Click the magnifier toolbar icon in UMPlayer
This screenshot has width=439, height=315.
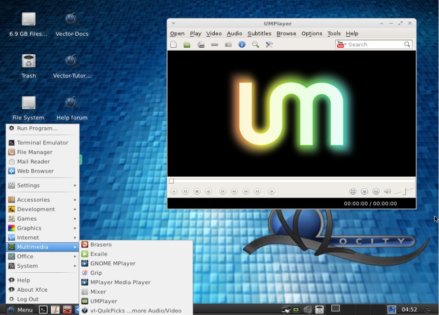[x=255, y=44]
